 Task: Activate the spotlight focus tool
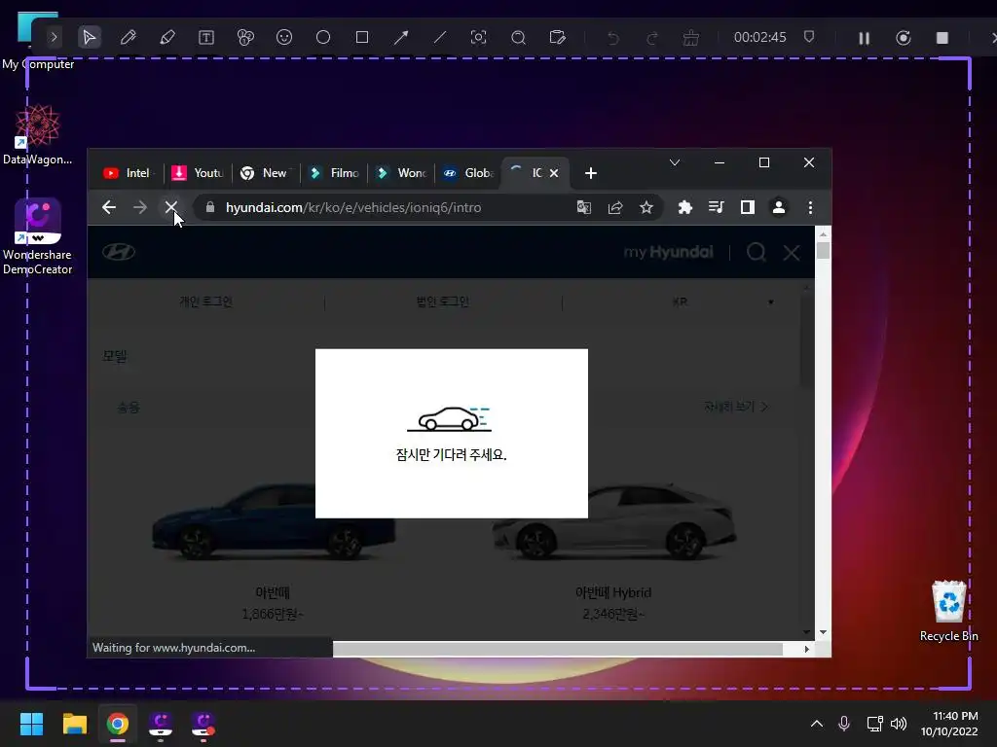pos(479,38)
